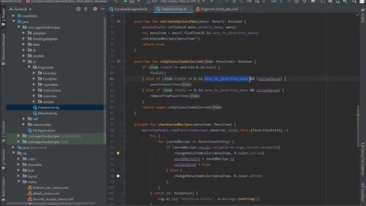
Task: Open Project panel gear options
Action: click(95, 9)
